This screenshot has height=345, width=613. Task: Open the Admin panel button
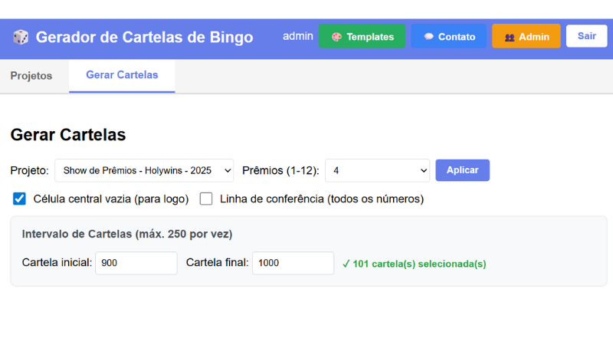pyautogui.click(x=526, y=36)
